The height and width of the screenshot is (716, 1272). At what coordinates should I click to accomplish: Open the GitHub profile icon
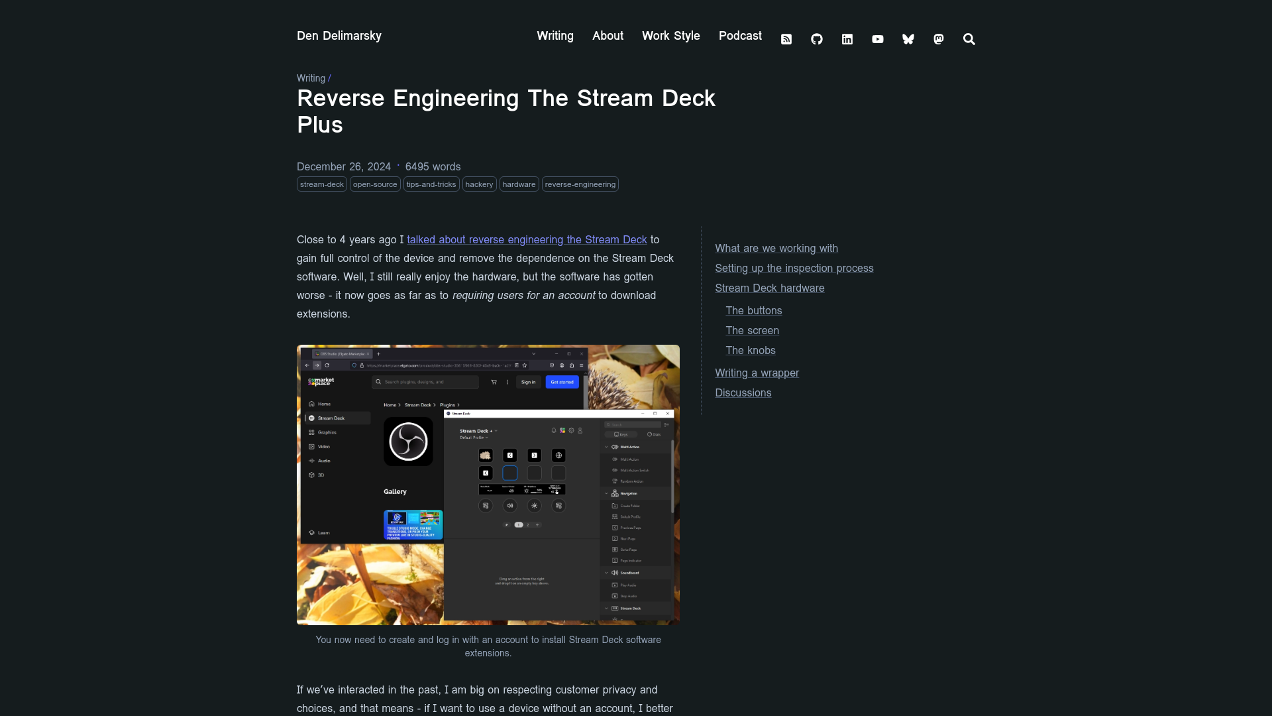(816, 38)
